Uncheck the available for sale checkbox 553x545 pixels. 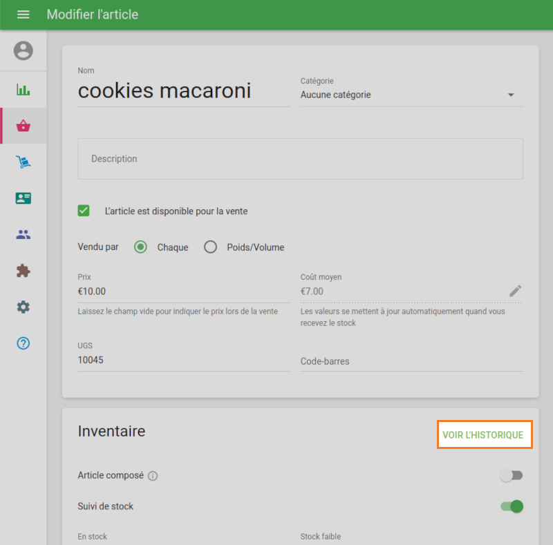click(x=84, y=211)
